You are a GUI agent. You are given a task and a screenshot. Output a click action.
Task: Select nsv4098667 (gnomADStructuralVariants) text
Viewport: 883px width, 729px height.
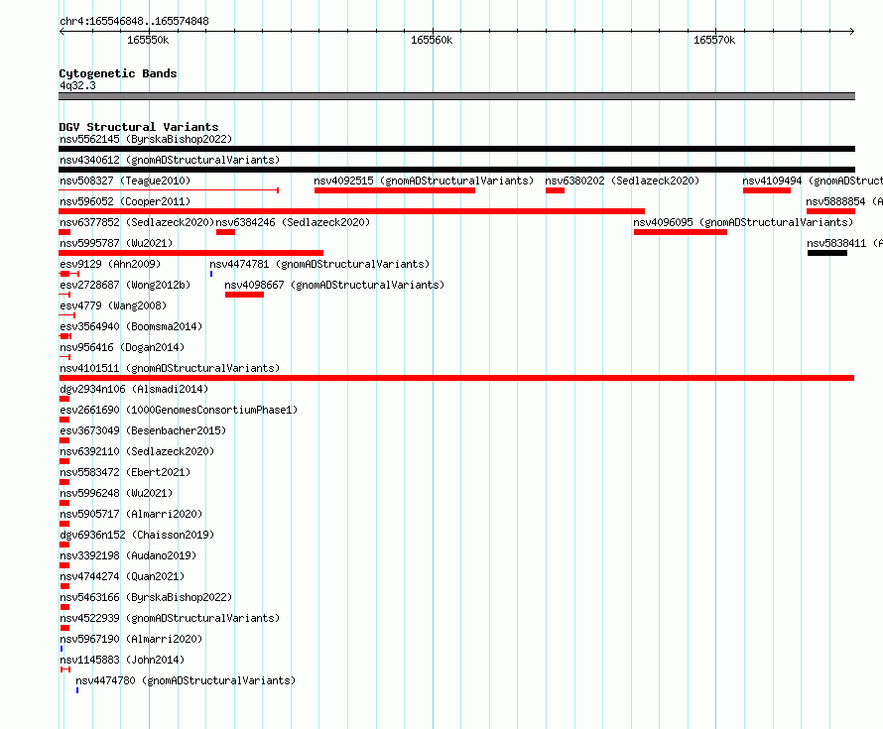click(x=334, y=285)
